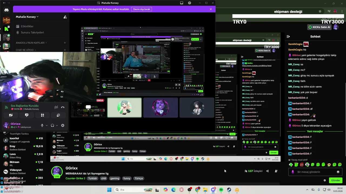346x194 pixels.
Task: Show hidden system tray icons
Action: (307, 190)
